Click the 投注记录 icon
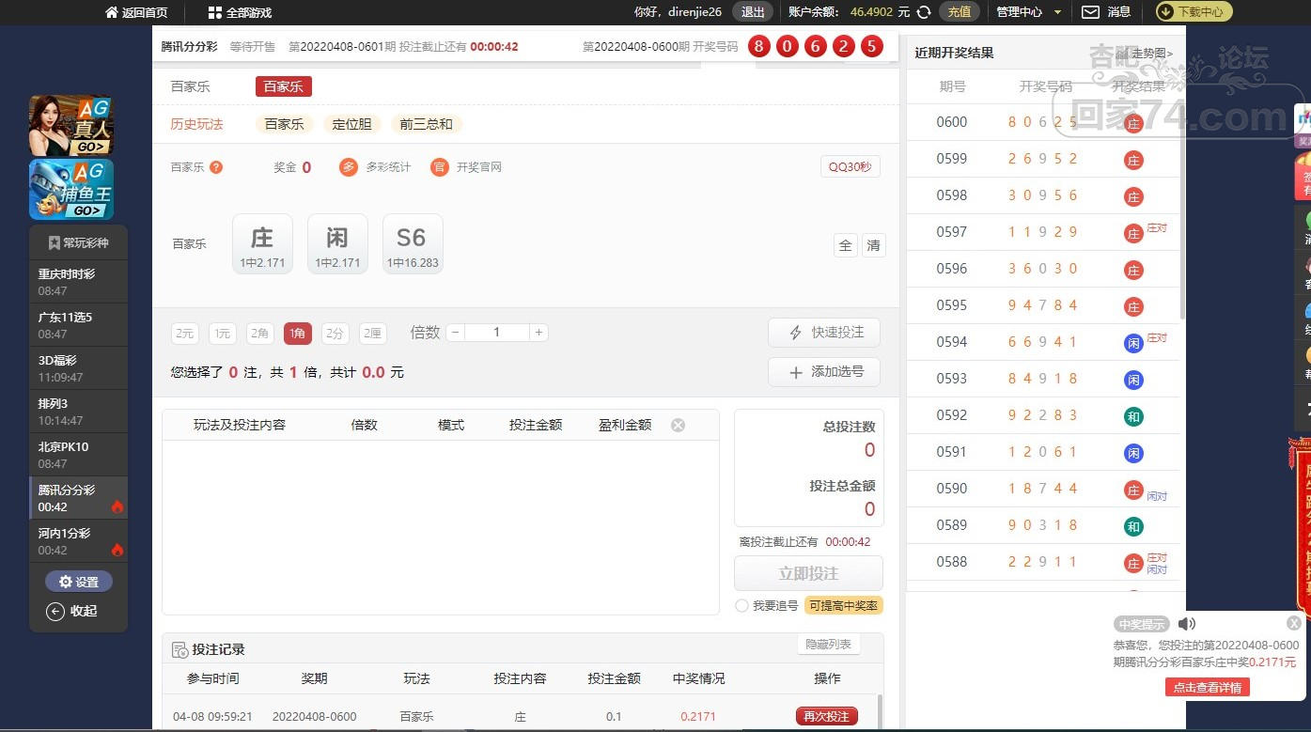1311x732 pixels. (179, 650)
